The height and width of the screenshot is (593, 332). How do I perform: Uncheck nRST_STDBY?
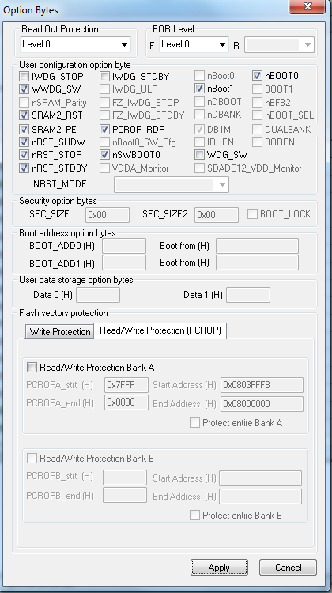[25, 168]
